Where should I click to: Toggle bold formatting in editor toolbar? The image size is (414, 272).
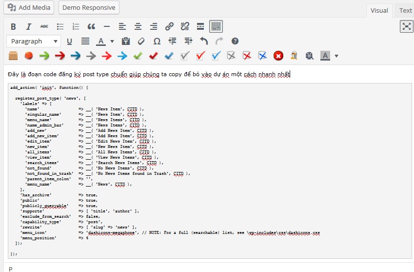pos(13,26)
